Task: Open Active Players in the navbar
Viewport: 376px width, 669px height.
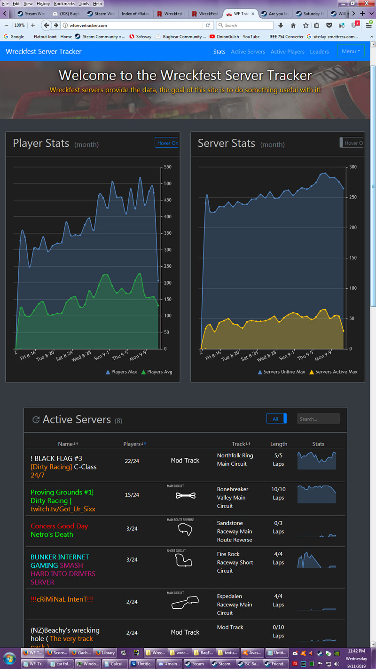Action: tap(288, 51)
